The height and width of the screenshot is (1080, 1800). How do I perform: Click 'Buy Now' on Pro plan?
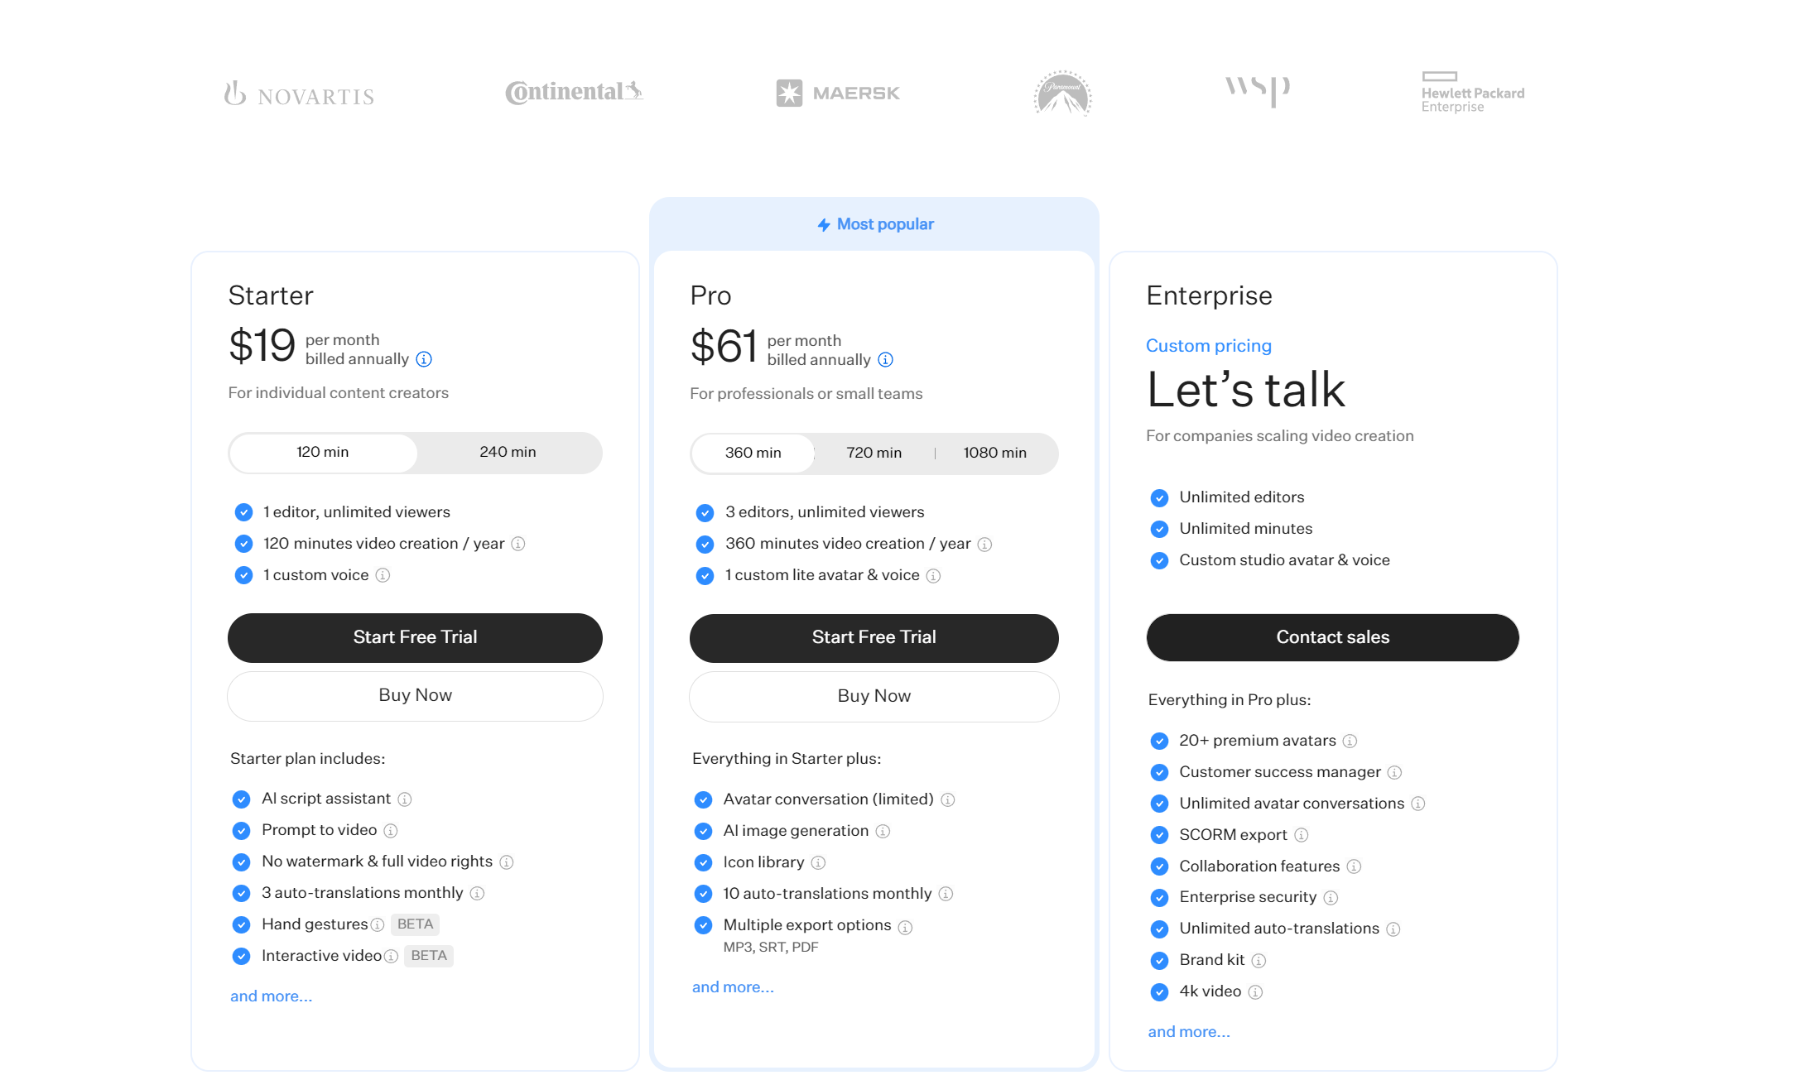(x=874, y=695)
